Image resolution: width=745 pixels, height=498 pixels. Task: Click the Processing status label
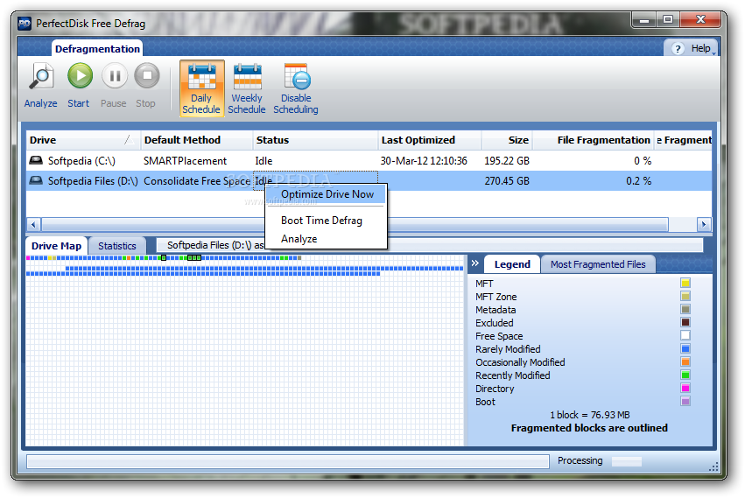[x=580, y=460]
